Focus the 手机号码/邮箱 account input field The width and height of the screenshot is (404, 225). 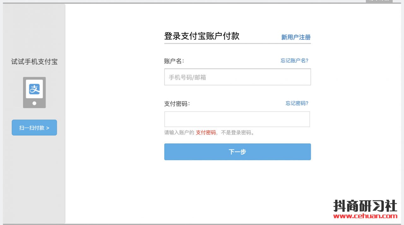click(x=237, y=77)
